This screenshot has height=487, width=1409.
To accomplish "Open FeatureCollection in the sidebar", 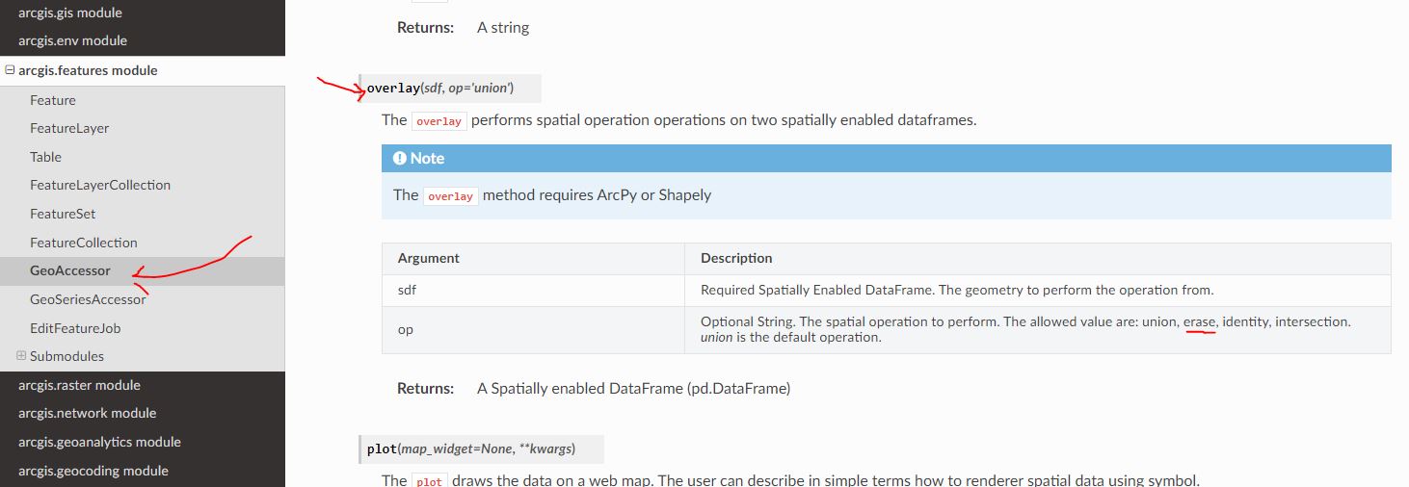I will pos(84,243).
